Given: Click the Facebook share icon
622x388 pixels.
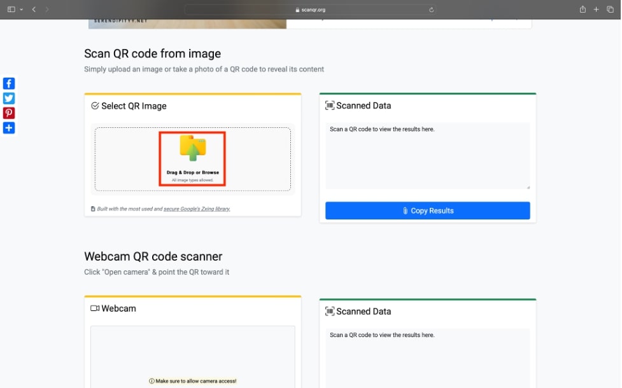Looking at the screenshot, I should [x=9, y=83].
